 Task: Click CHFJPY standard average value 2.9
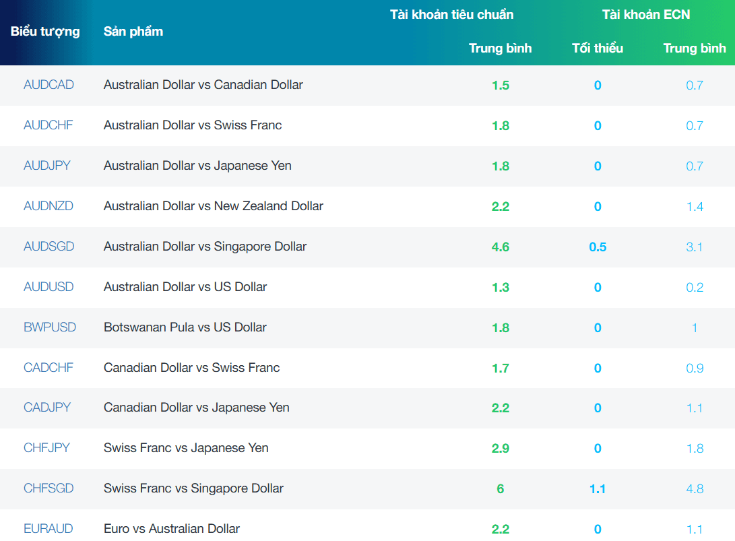pos(500,448)
